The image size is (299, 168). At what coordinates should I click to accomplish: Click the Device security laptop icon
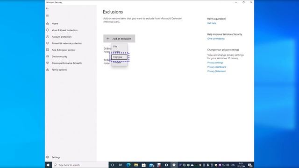point(48,56)
